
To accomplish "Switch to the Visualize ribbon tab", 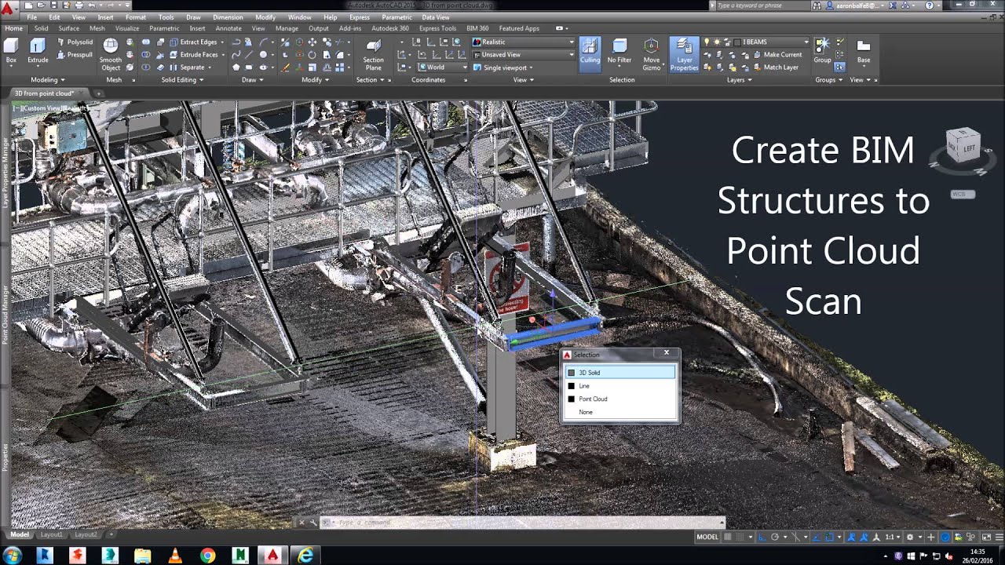I will 126,28.
